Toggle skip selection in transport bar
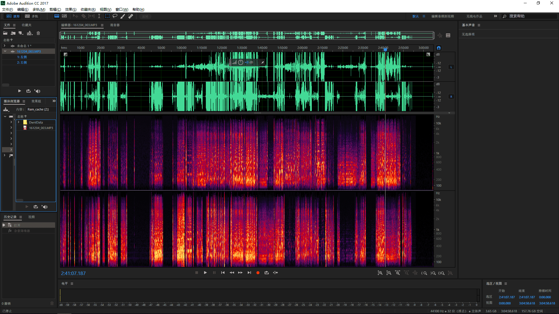Image resolution: width=559 pixels, height=314 pixels. (275, 273)
